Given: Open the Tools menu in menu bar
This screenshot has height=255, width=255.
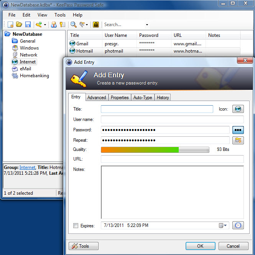Looking at the screenshot, I should click(x=60, y=15).
